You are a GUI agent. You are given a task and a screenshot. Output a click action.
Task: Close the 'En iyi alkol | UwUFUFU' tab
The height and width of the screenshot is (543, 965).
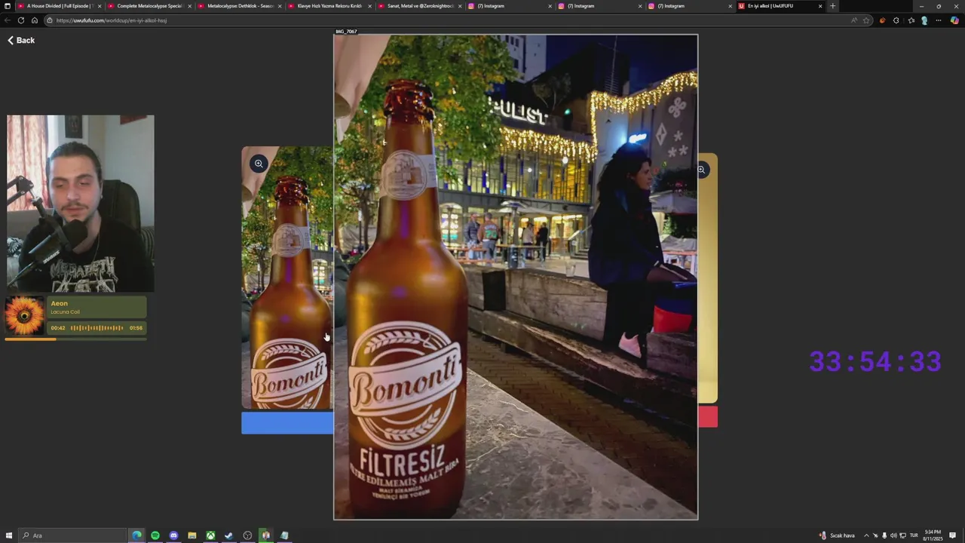(x=820, y=6)
